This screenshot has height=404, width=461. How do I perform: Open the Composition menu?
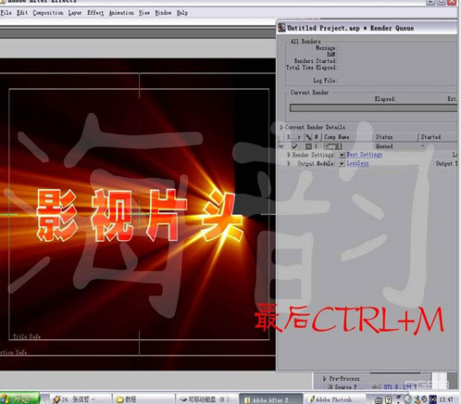pos(48,13)
